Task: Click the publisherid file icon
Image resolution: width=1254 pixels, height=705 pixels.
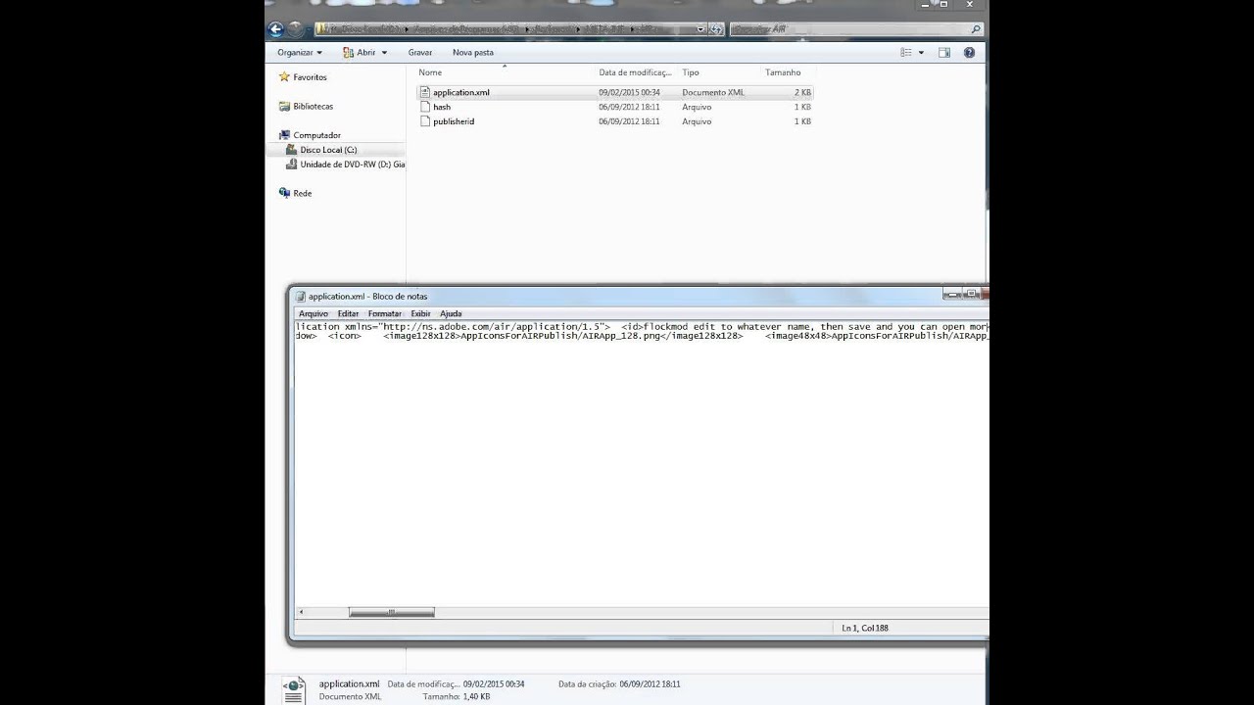Action: tap(425, 121)
